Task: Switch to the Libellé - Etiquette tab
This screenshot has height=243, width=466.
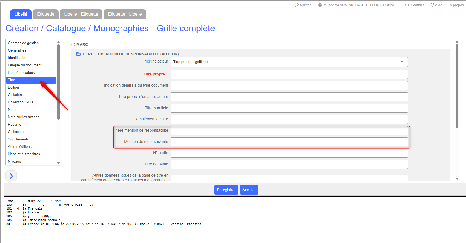Action: [81, 14]
